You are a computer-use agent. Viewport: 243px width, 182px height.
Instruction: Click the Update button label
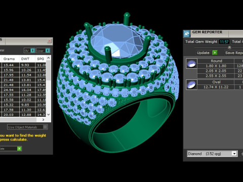pos(203,53)
